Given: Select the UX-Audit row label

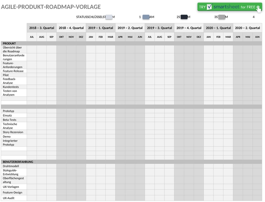Looking at the screenshot, I should coord(14,198).
